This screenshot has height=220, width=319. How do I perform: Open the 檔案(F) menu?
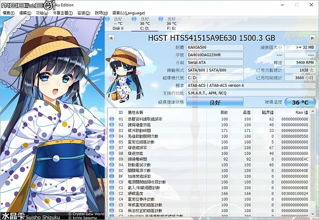coord(8,13)
